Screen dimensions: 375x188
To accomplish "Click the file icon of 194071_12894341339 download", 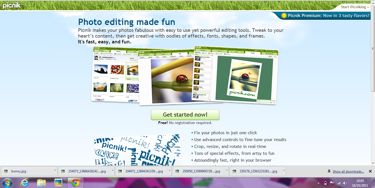I will coord(120,171).
